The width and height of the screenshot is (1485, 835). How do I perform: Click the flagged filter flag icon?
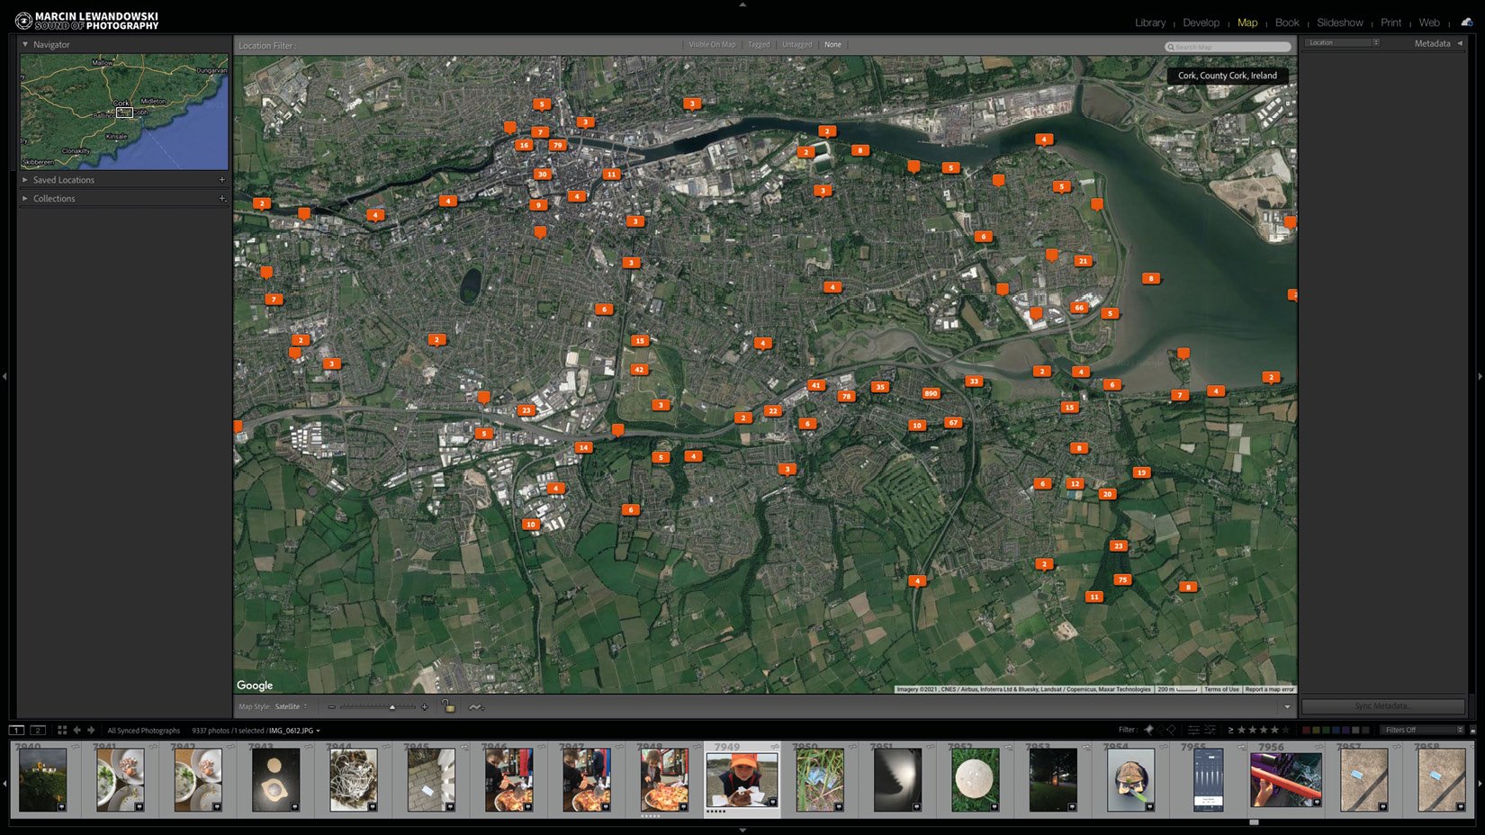[1149, 730]
